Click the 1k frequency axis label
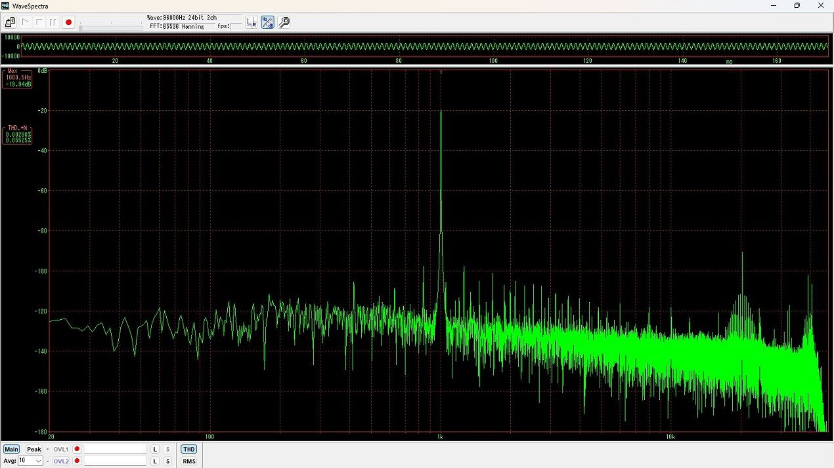The image size is (834, 468). [x=441, y=437]
